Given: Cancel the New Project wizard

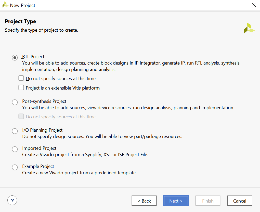Looking at the screenshot, I should 240,201.
